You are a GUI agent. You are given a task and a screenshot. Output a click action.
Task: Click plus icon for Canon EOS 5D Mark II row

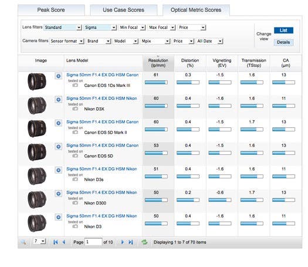(58, 123)
